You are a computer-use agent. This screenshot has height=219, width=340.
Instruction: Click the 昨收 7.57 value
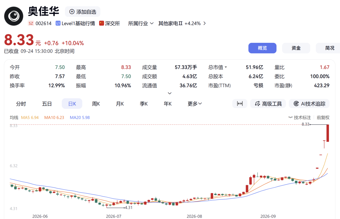tap(60, 76)
